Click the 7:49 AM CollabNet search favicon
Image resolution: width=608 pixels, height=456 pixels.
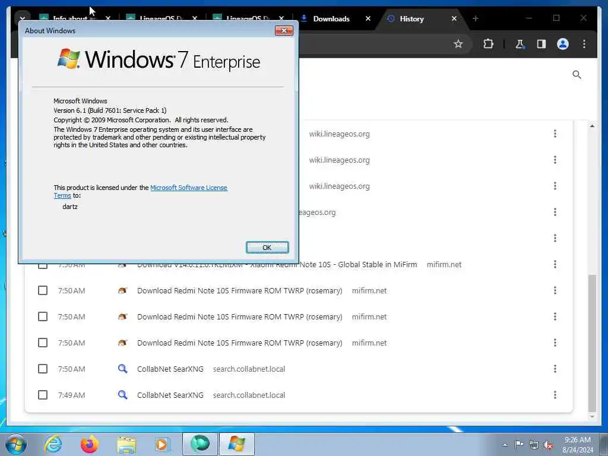tap(122, 395)
